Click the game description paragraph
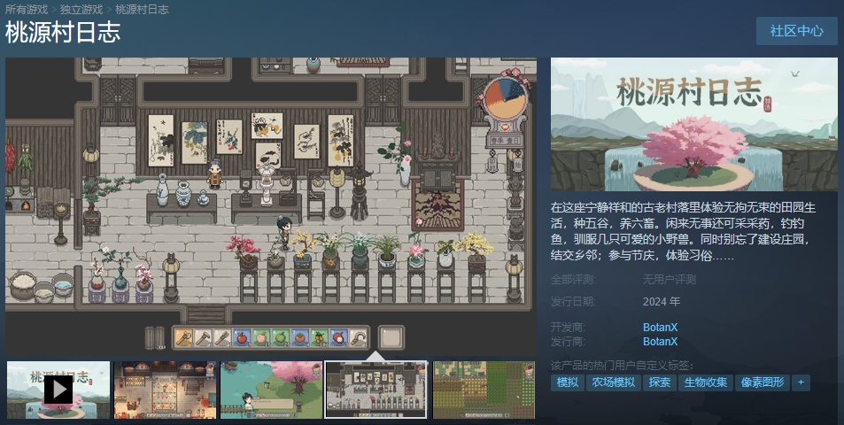 coord(683,231)
